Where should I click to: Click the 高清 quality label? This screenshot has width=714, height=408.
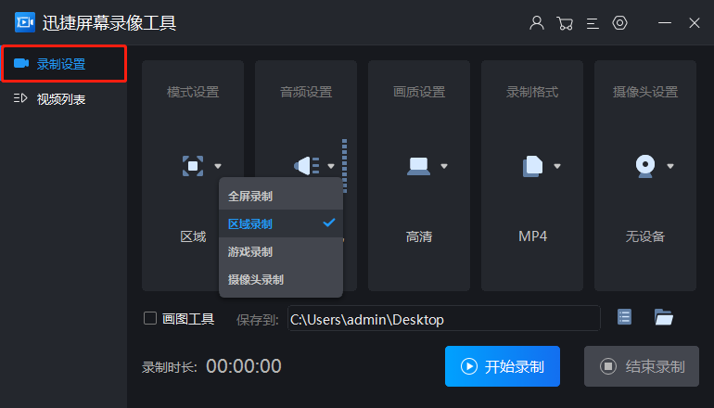tap(419, 236)
